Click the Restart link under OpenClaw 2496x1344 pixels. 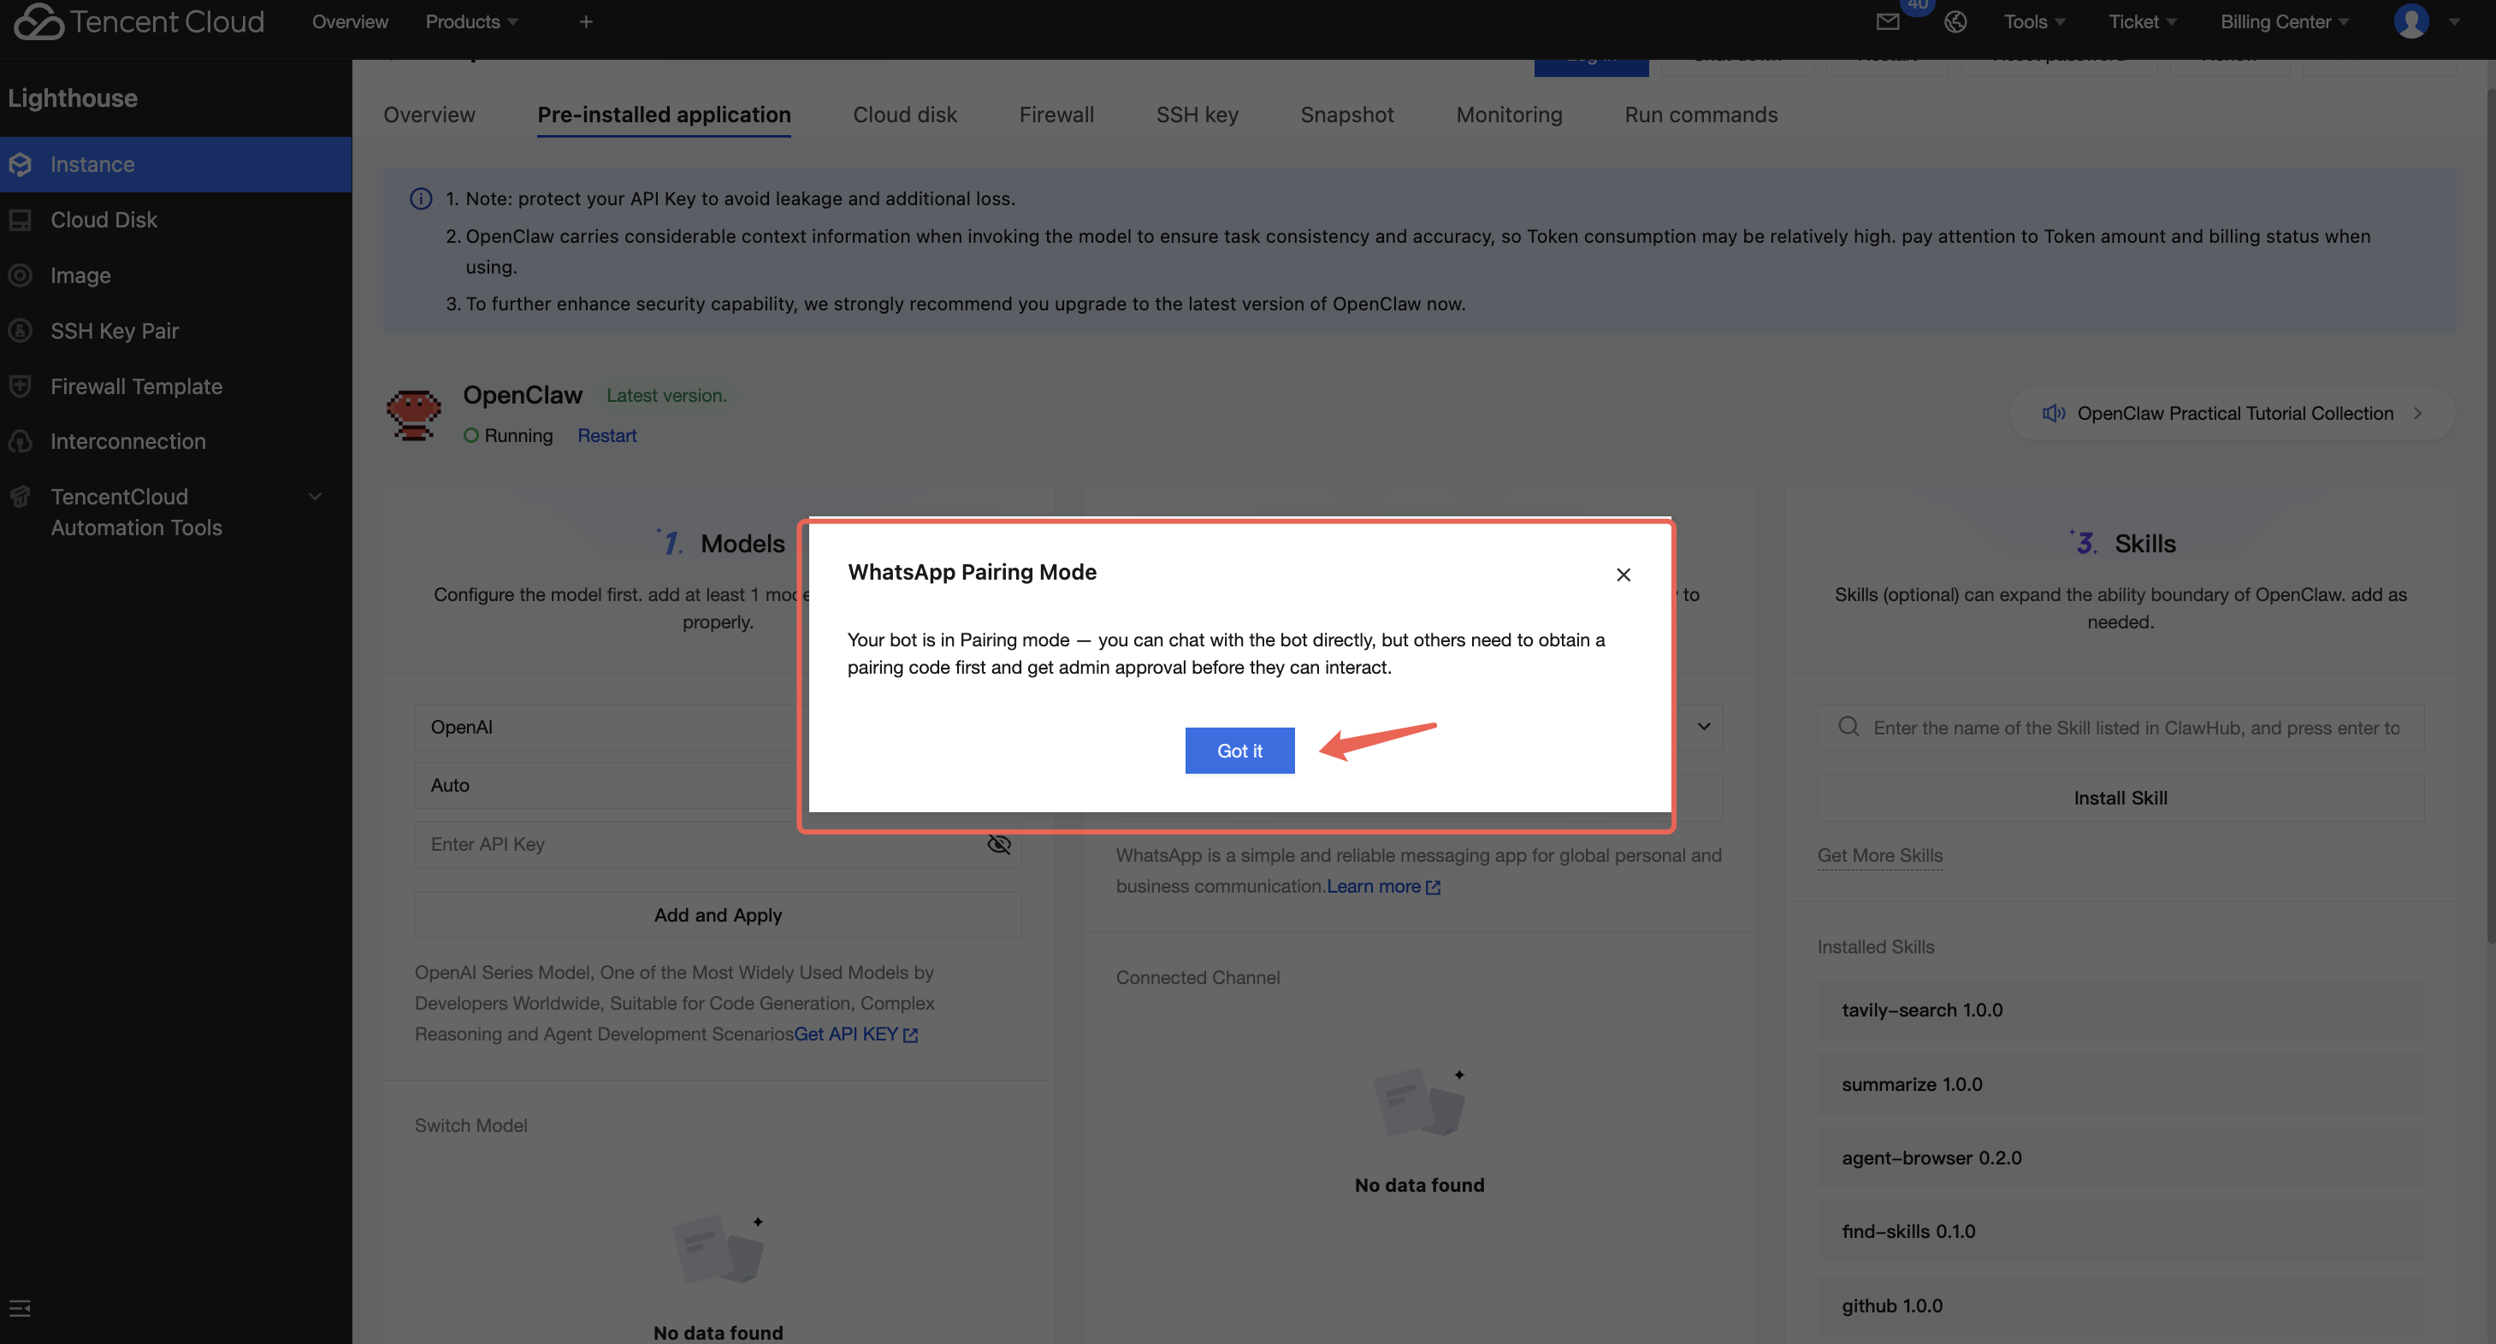(606, 436)
